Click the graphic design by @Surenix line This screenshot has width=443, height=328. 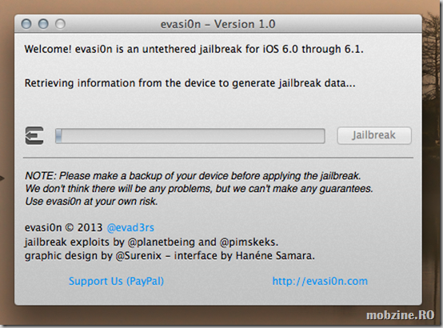click(170, 256)
